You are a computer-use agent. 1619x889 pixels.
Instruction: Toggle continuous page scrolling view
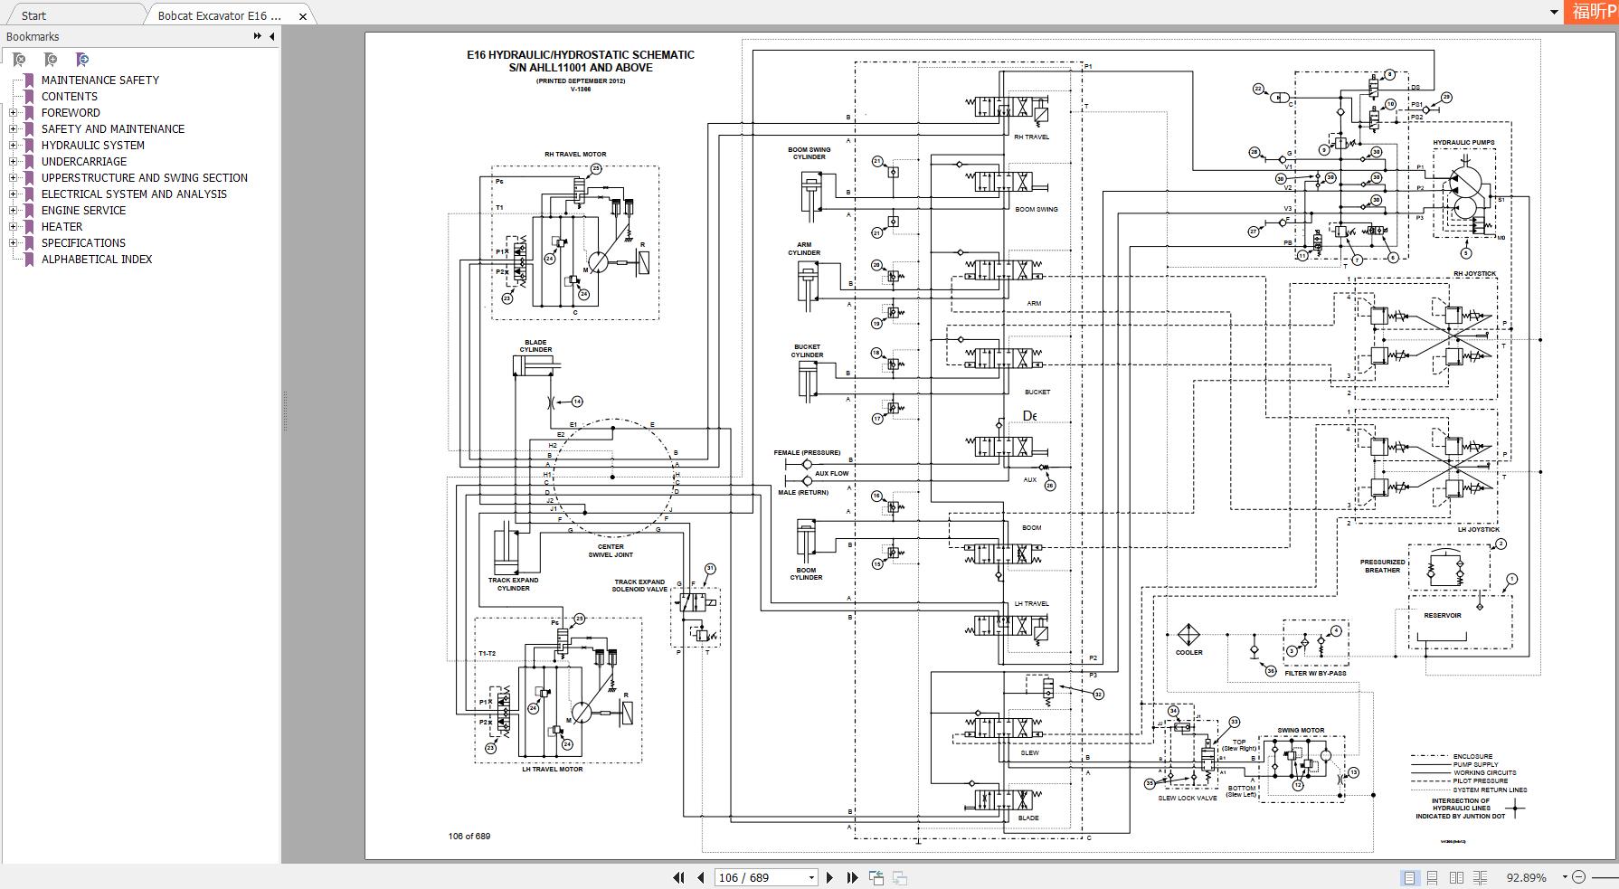pyautogui.click(x=1433, y=877)
